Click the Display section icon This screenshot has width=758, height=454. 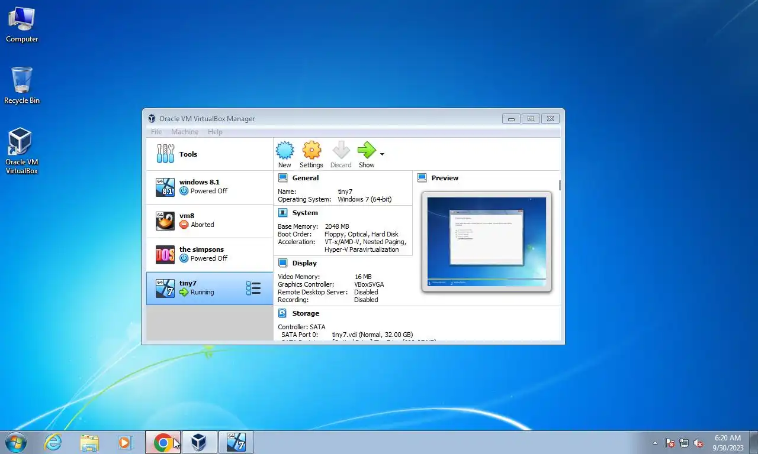coord(282,263)
